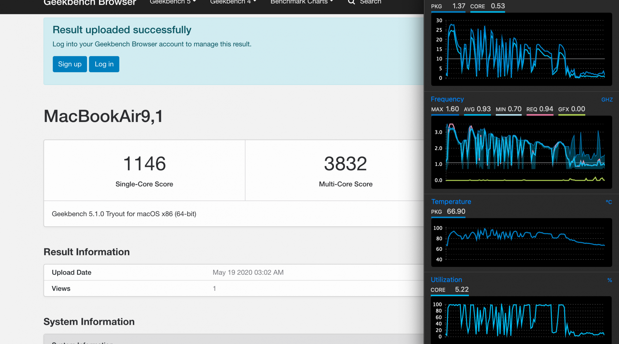619x344 pixels.
Task: Select the MAX 1.60 frequency legend
Action: [x=445, y=109]
